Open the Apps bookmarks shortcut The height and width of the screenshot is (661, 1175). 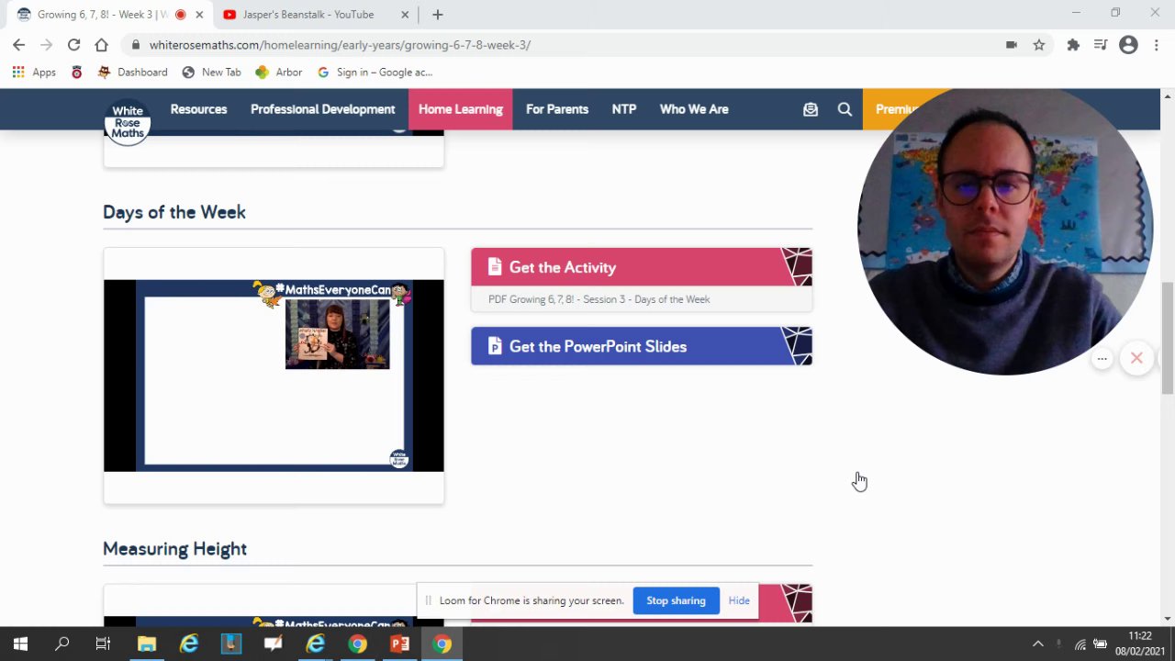pos(34,72)
